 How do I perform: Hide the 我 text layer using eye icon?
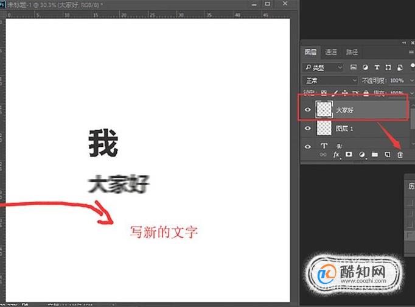(x=307, y=146)
